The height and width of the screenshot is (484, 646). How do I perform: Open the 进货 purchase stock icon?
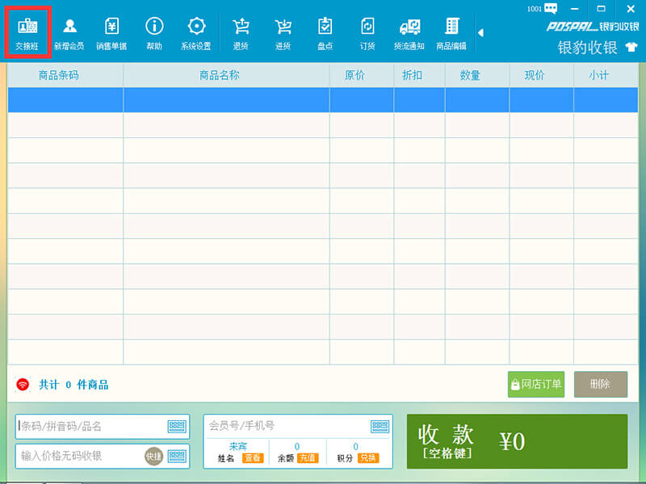(283, 34)
